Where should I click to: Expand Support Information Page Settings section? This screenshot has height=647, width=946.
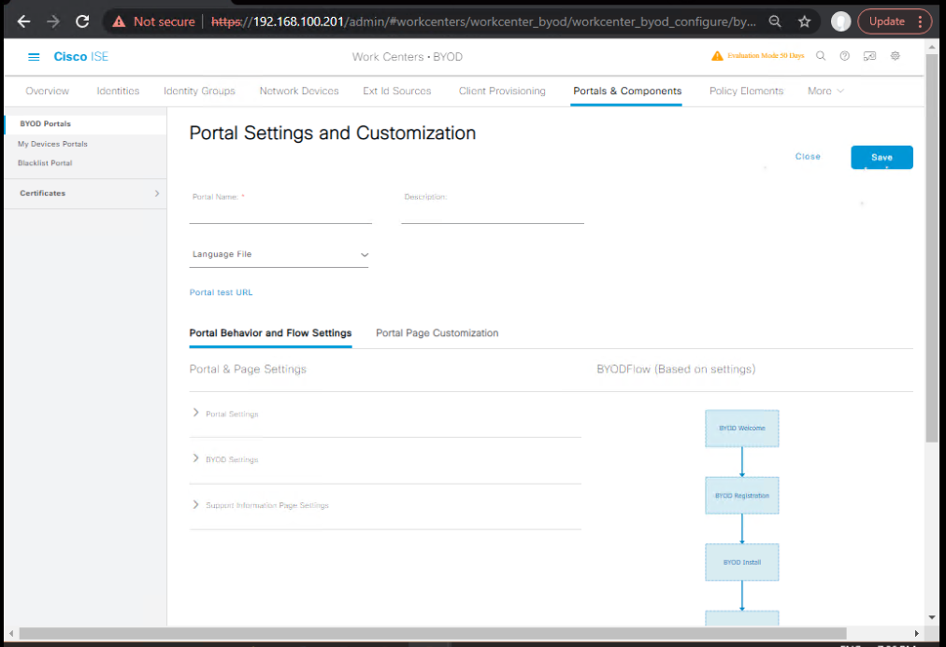pos(195,504)
